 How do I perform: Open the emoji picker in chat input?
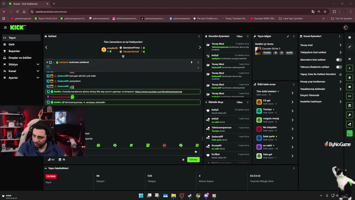[196, 152]
